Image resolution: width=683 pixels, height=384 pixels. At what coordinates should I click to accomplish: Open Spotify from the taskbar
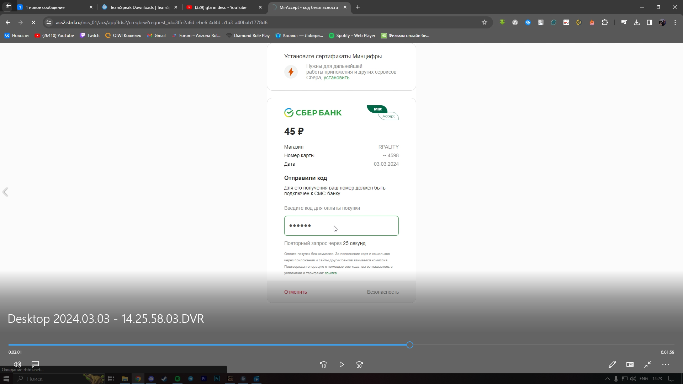coord(177,379)
